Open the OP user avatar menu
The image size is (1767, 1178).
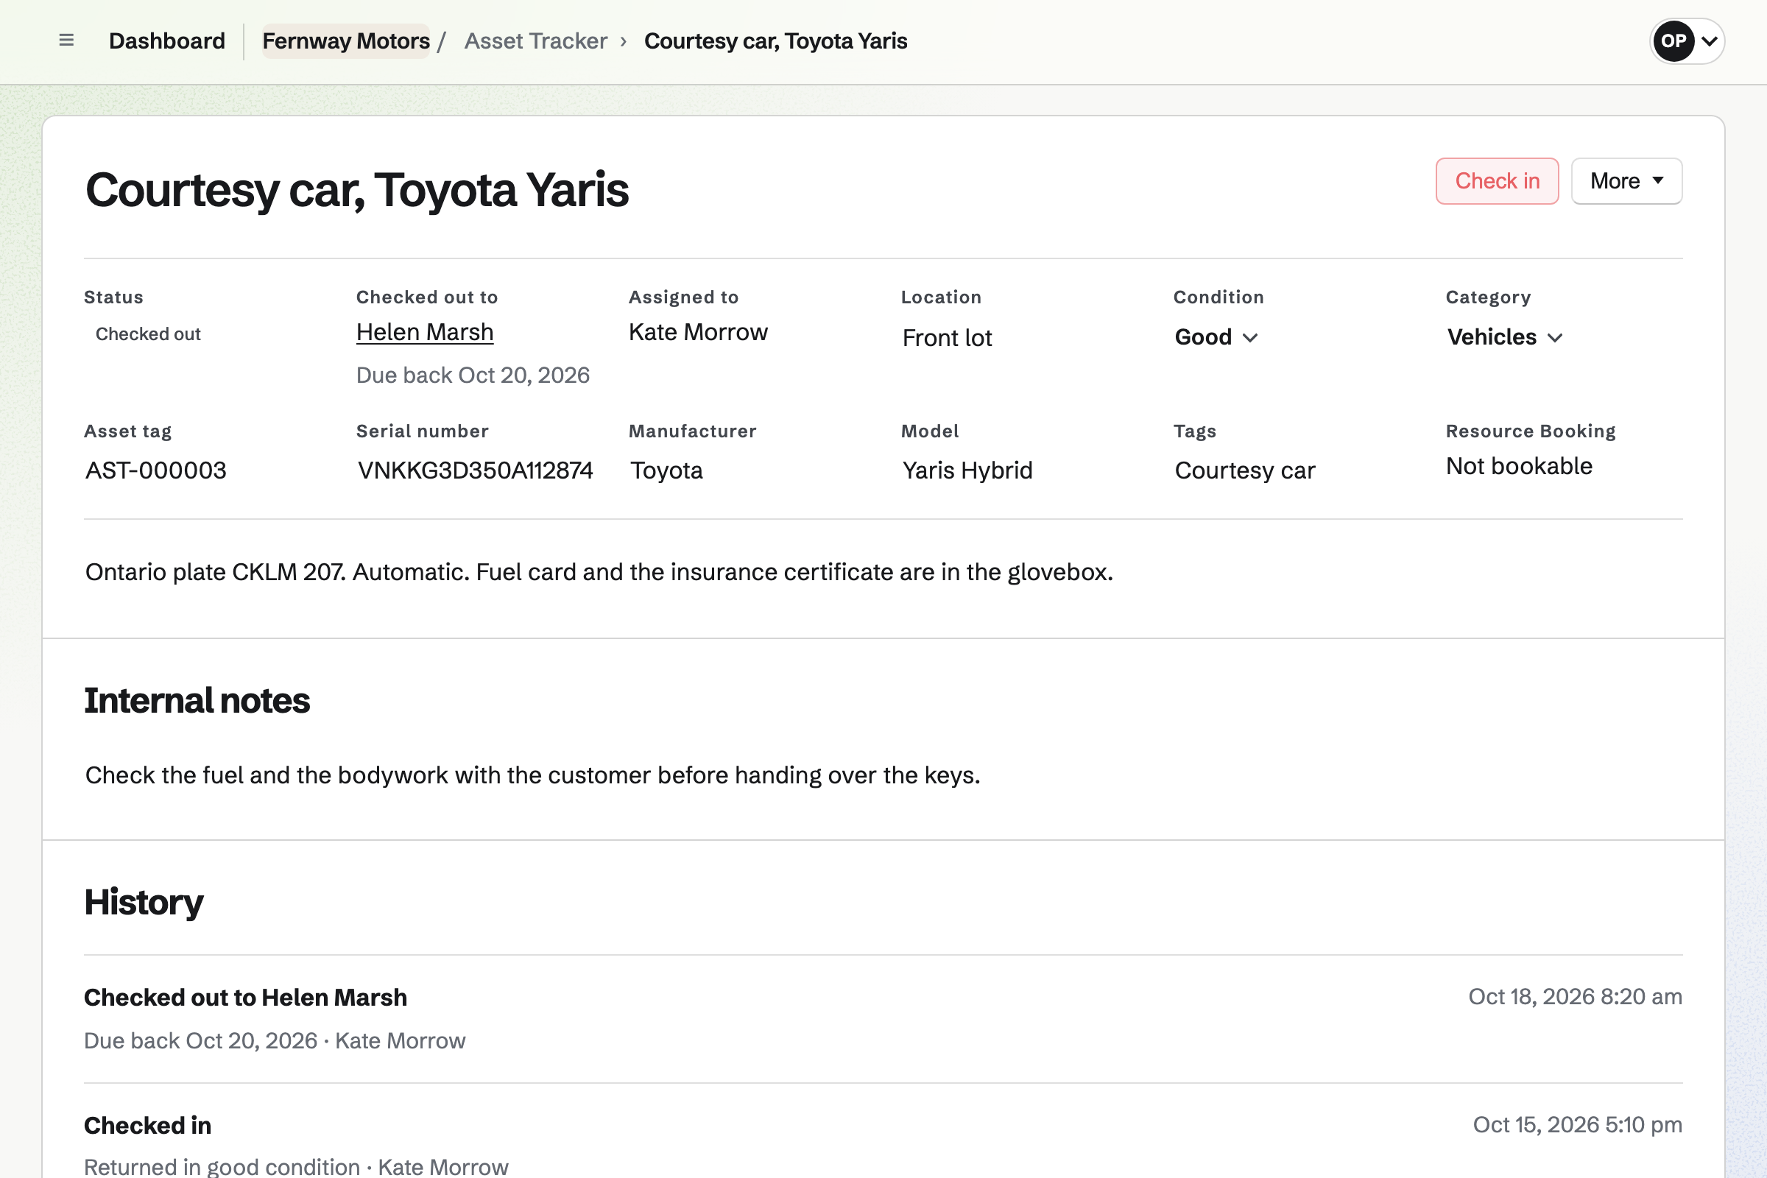click(1687, 40)
